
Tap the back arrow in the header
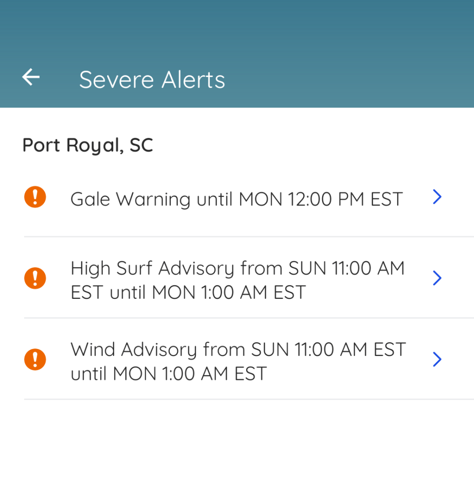coord(31,77)
